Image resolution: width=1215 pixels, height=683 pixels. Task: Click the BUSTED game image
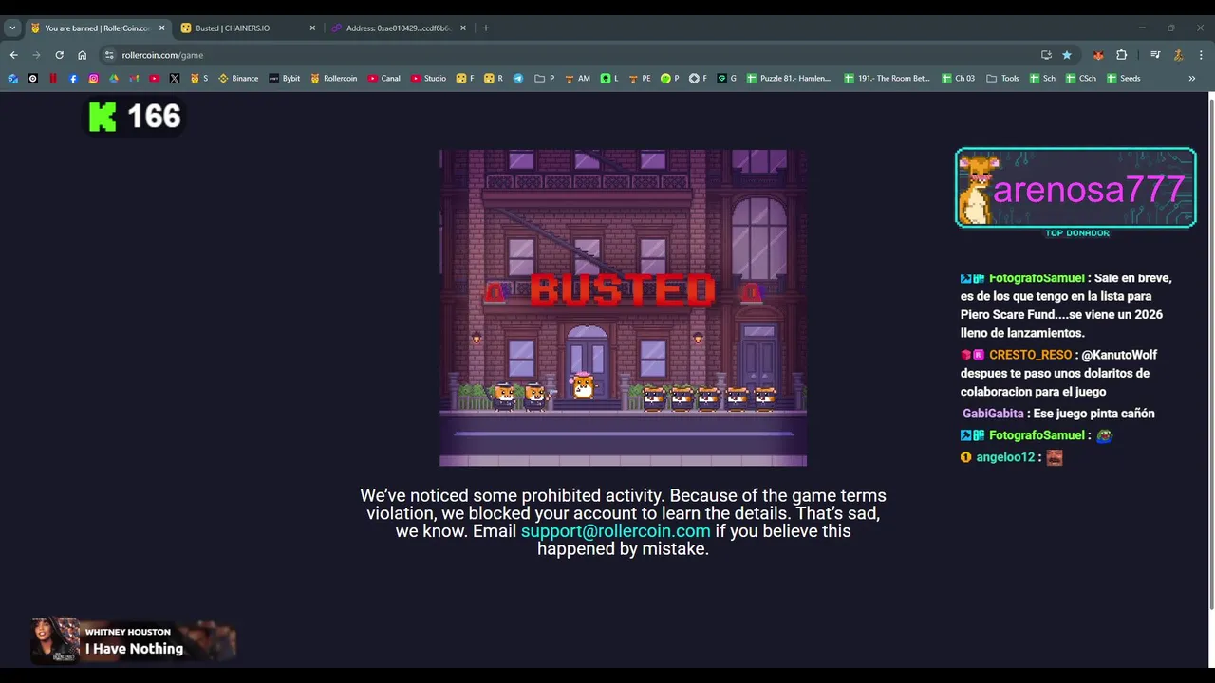click(623, 307)
